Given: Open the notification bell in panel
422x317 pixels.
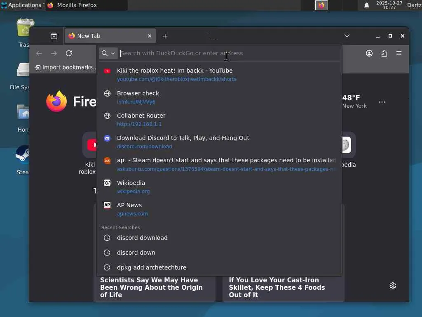Looking at the screenshot, I should (366, 5).
